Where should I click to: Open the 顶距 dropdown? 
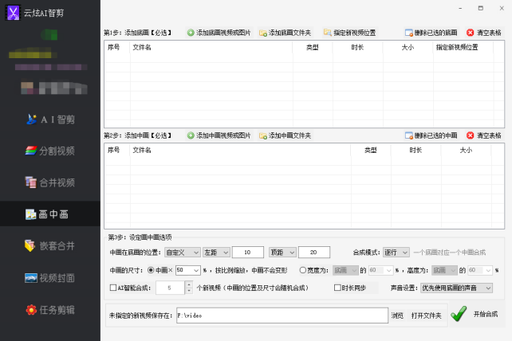coord(282,253)
